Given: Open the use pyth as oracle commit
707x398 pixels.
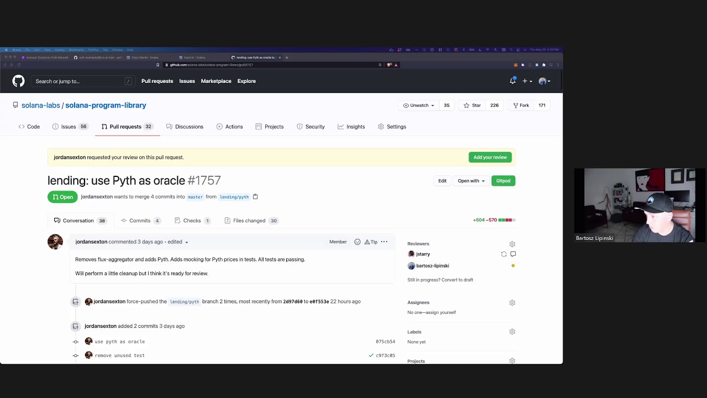Looking at the screenshot, I should tap(120, 342).
